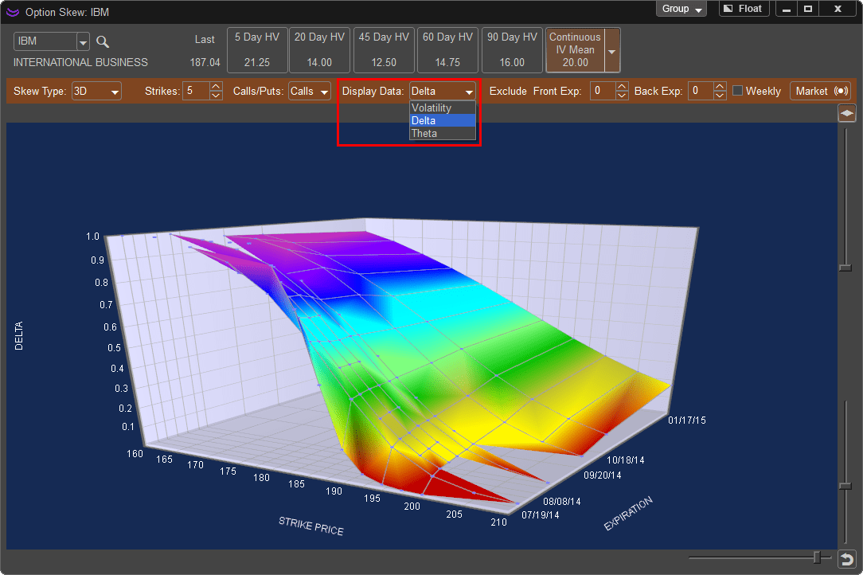Open the Skew Type dropdown
This screenshot has width=863, height=575.
pyautogui.click(x=96, y=91)
